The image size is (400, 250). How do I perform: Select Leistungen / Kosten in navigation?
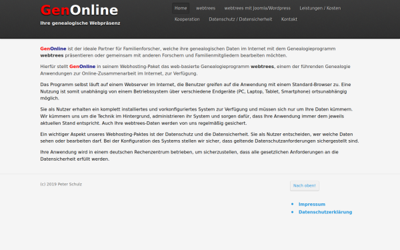click(320, 8)
